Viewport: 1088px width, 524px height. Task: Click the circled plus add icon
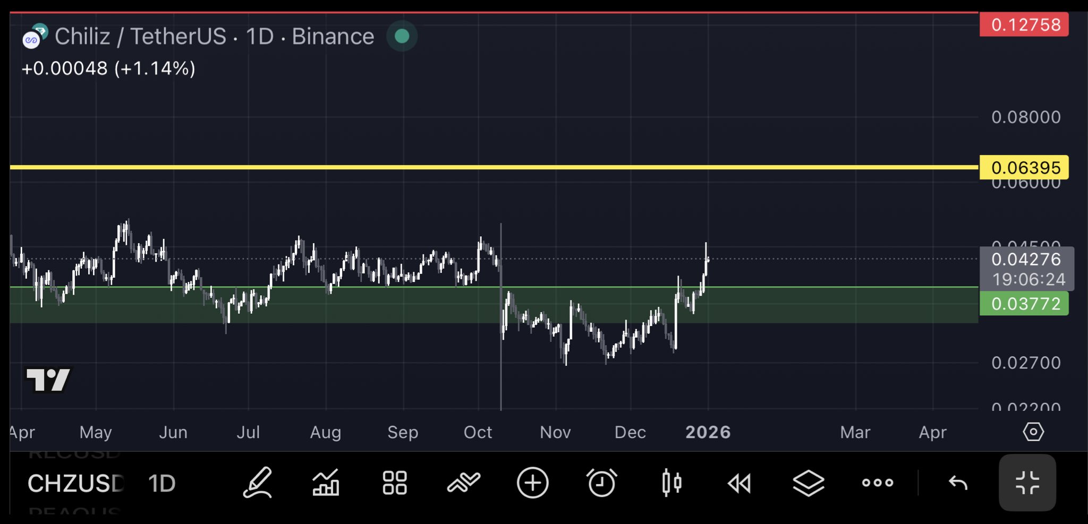tap(532, 483)
